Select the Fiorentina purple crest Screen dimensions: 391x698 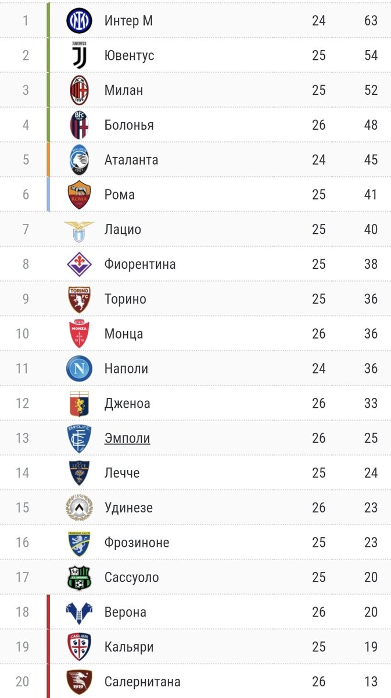coord(79,264)
